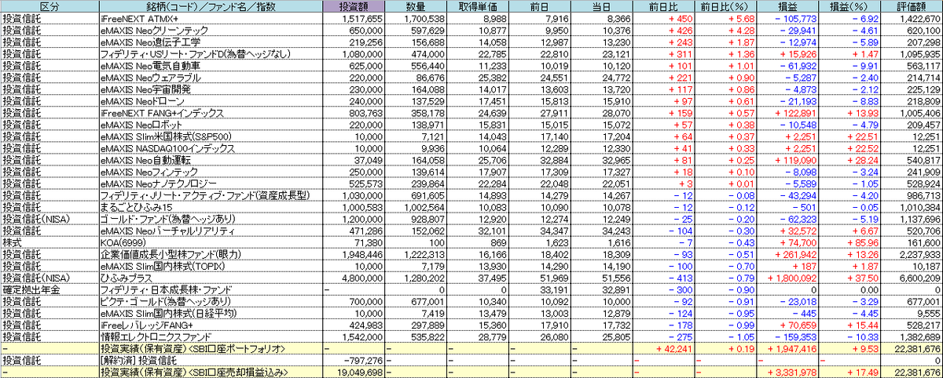Select the purple 投資額 column header
Viewport: 943px width, 378px height.
click(354, 5)
